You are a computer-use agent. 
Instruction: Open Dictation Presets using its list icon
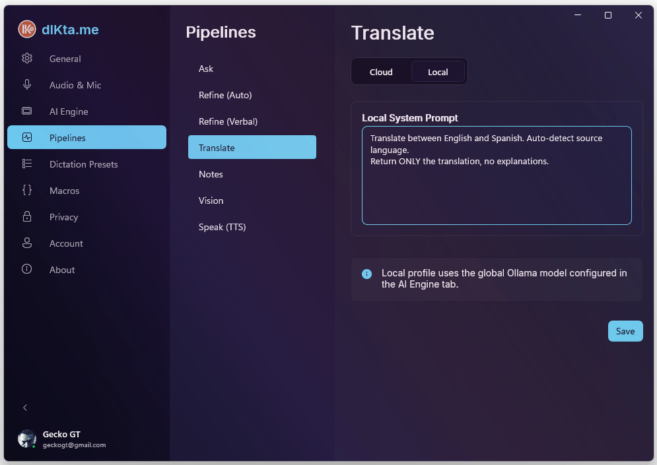pyautogui.click(x=27, y=164)
